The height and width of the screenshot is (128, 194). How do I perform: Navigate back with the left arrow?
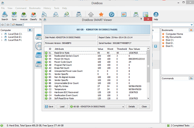coord(3,25)
